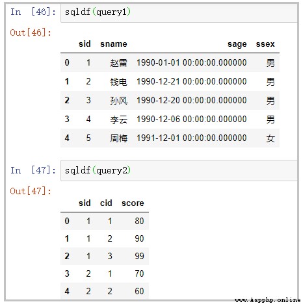Click the sqldf(query2) code cell

click(x=179, y=170)
